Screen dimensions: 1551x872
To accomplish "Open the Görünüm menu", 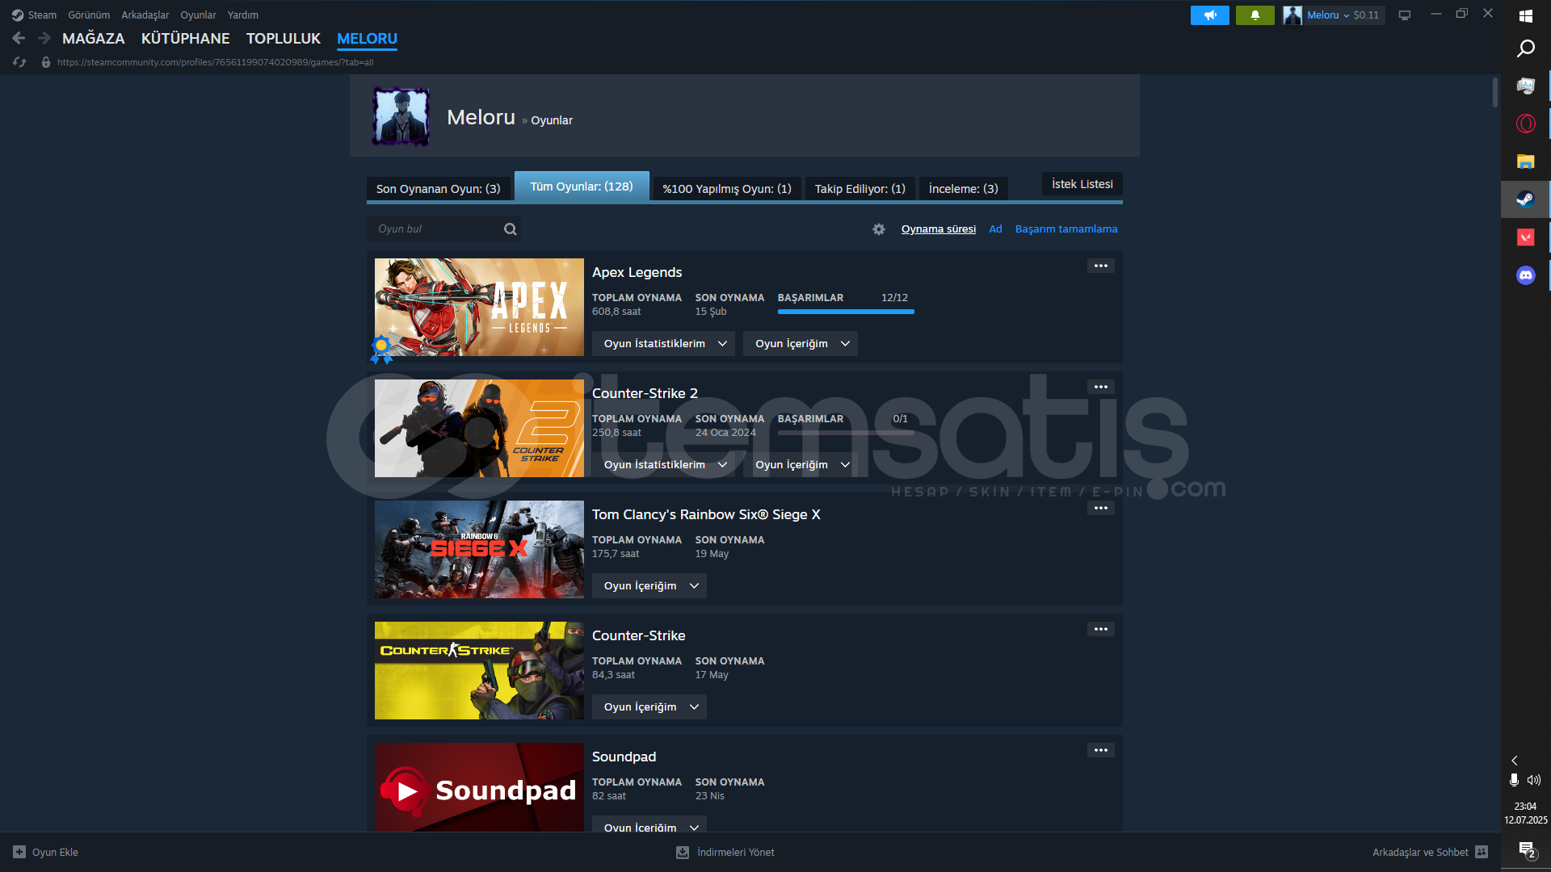I will [x=89, y=15].
